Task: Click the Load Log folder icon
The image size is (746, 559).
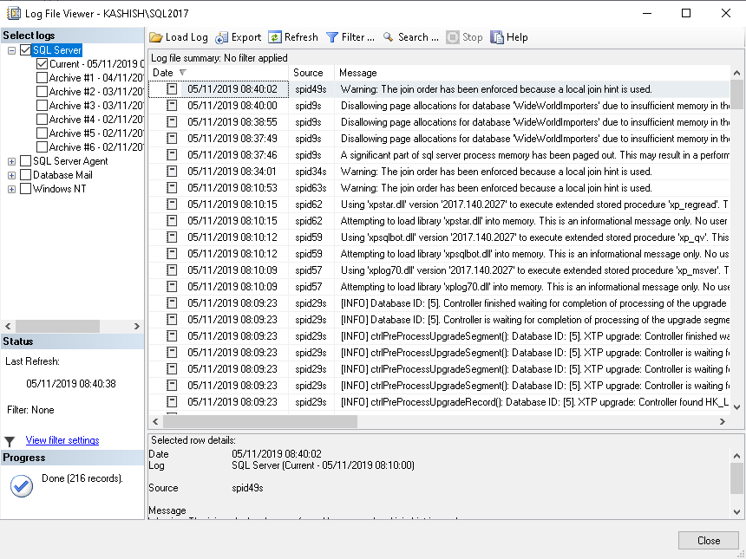Action: pos(155,37)
